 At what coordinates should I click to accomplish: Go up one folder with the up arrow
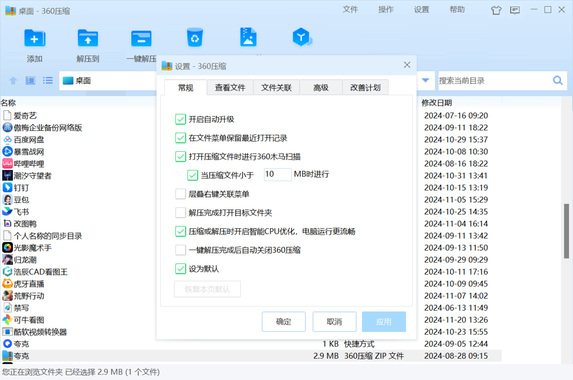click(13, 81)
